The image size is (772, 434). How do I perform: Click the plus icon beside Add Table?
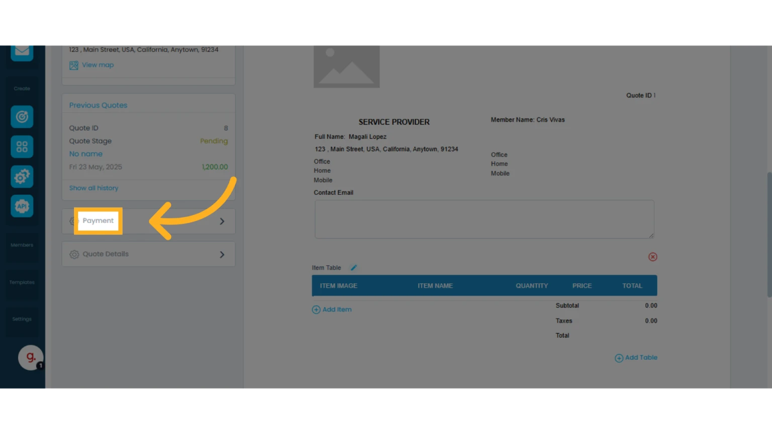coord(619,358)
